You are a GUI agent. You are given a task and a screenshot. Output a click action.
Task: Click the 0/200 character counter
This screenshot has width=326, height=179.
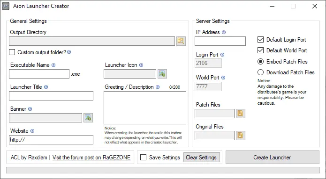[x=174, y=87]
